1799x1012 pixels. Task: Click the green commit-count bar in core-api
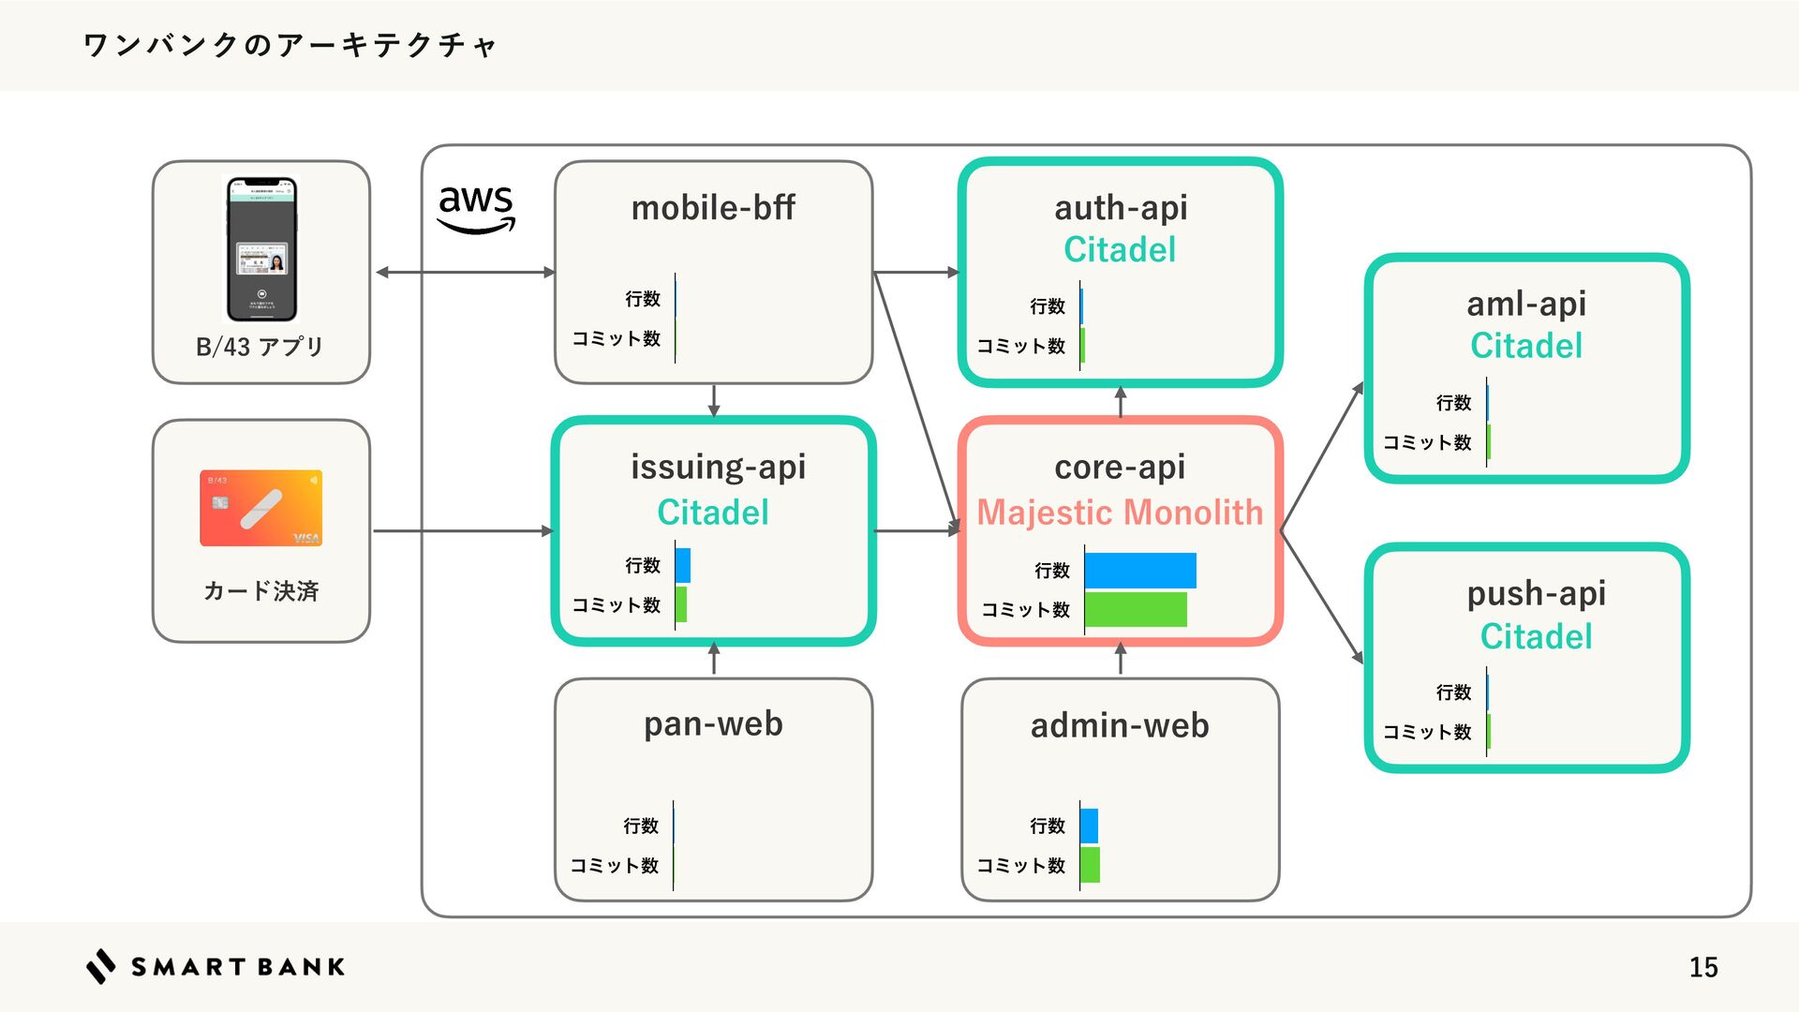click(1135, 609)
